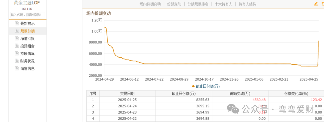Click the orange pencil edit icon
324x122 pixels.
316,4
